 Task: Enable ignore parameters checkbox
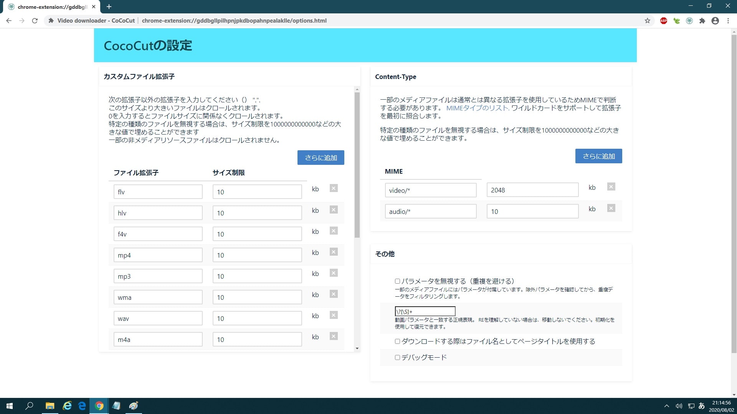[x=397, y=281]
